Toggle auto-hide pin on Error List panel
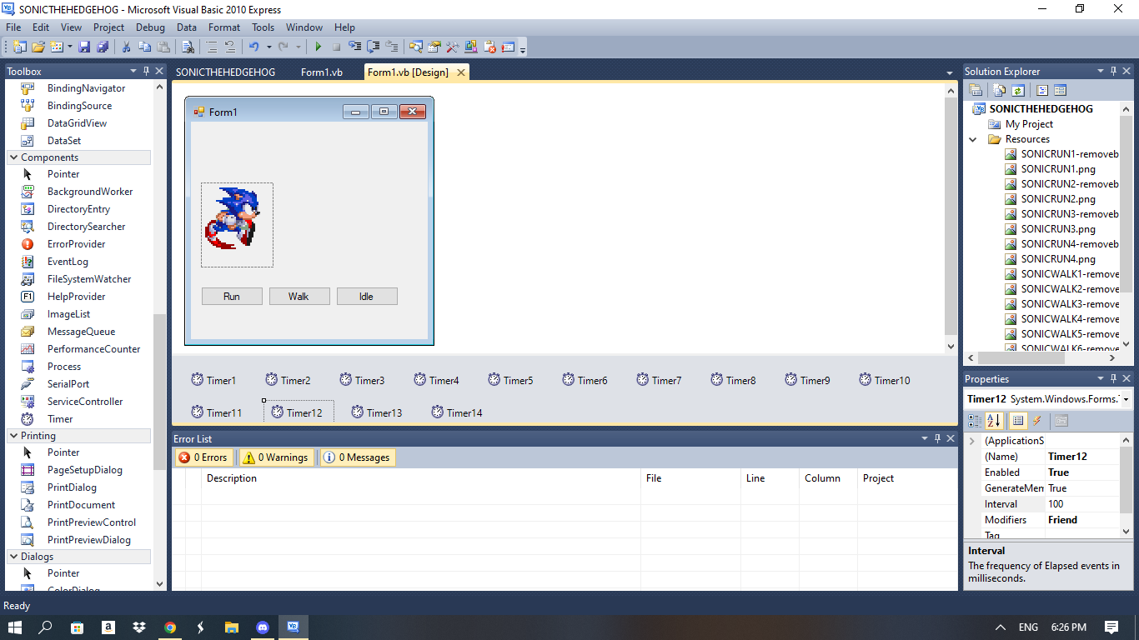The image size is (1139, 640). pyautogui.click(x=937, y=438)
